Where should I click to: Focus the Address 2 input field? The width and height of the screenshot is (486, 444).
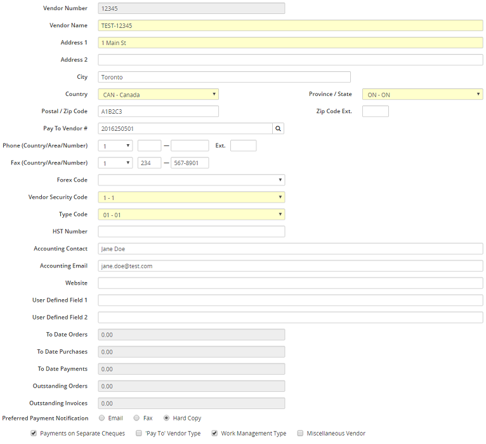pyautogui.click(x=290, y=60)
